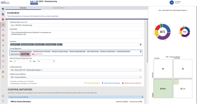Click the shield icon in the sidebar
The width and height of the screenshot is (197, 104).
tap(3, 9)
